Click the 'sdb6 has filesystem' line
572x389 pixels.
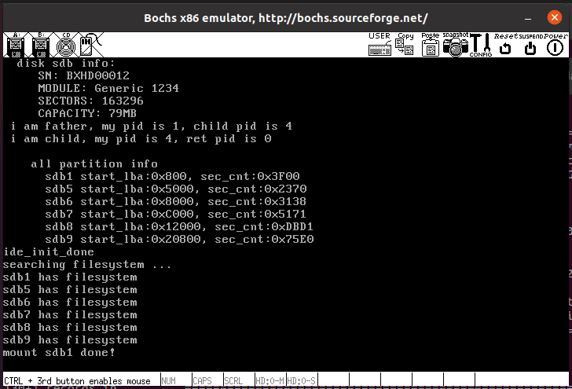[70, 303]
